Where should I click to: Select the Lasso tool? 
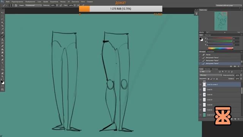point(2,19)
